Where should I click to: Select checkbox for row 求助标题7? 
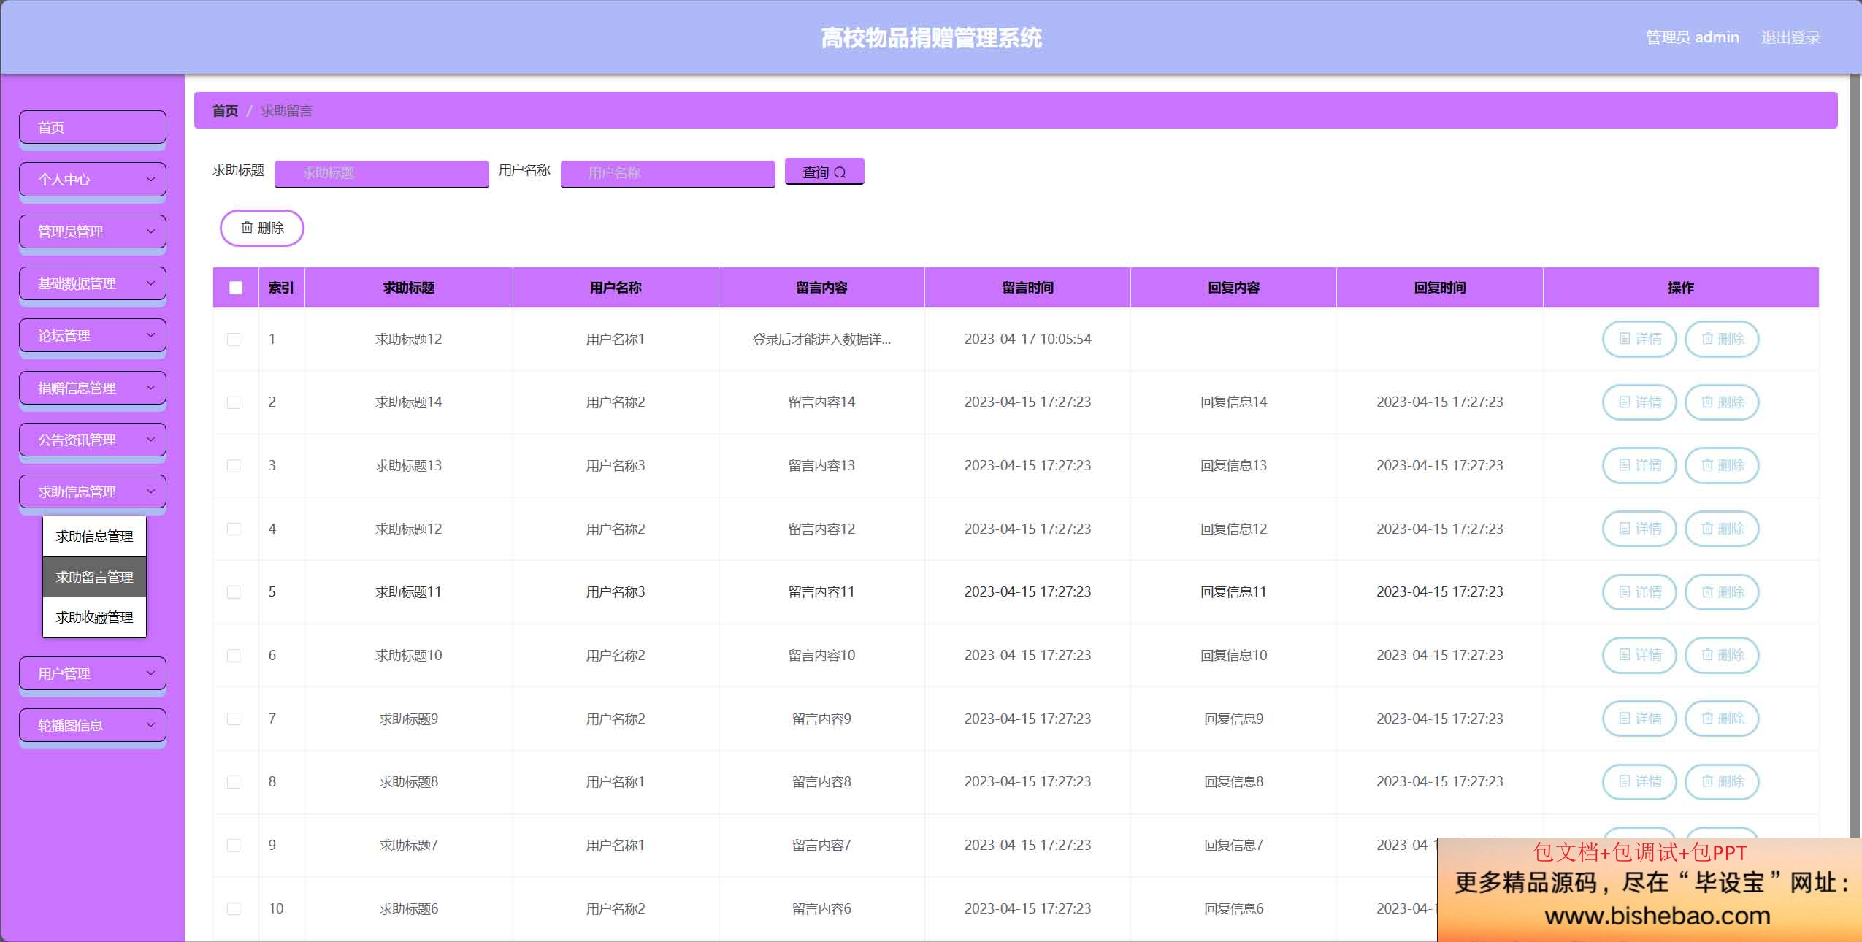point(234,846)
